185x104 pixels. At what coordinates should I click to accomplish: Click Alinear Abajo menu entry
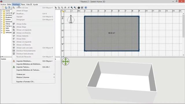[x=34, y=27]
